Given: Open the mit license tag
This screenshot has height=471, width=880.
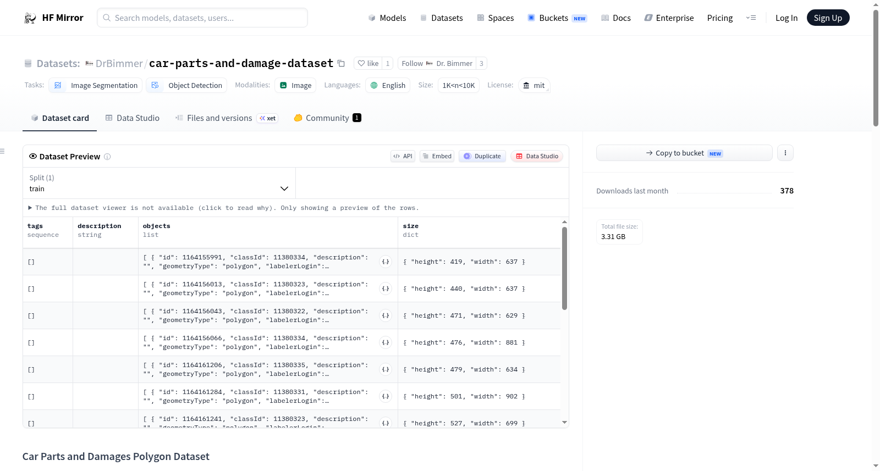Looking at the screenshot, I should 534,85.
